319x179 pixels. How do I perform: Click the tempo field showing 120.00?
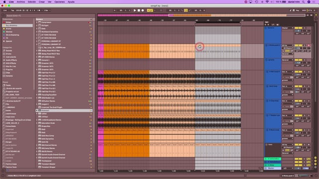(x=19, y=10)
